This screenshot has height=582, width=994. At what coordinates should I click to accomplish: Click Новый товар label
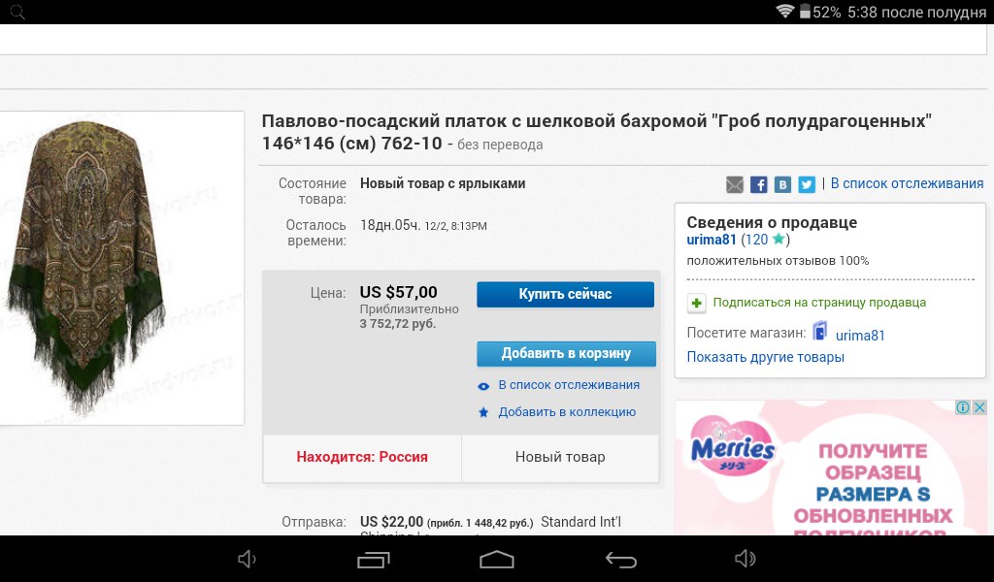[560, 457]
